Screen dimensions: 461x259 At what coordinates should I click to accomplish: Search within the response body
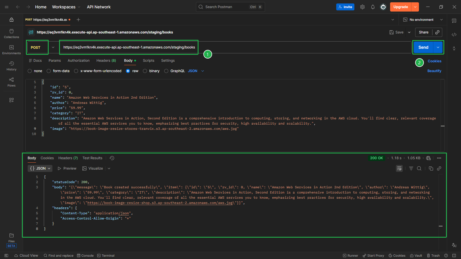419,168
